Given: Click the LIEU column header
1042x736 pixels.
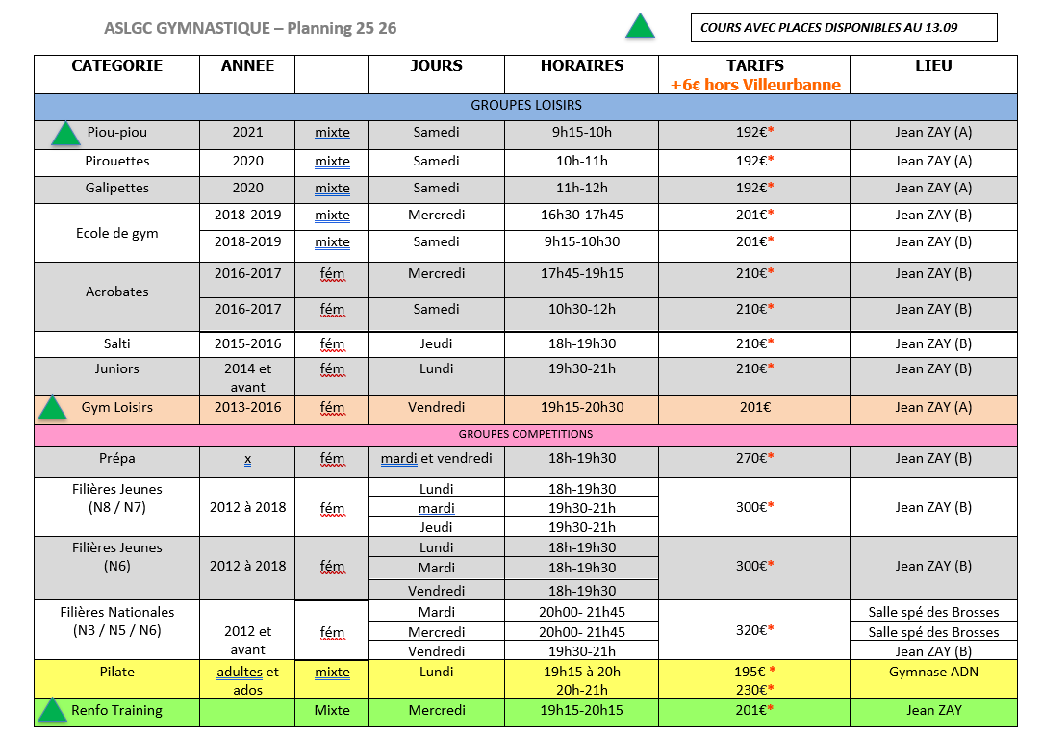Looking at the screenshot, I should click(x=933, y=66).
